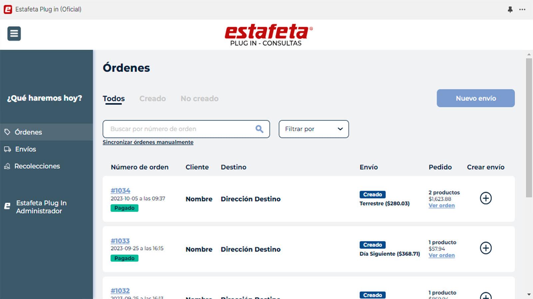
Task: Click Sincronizar órdenes manualmente link
Action: point(148,142)
